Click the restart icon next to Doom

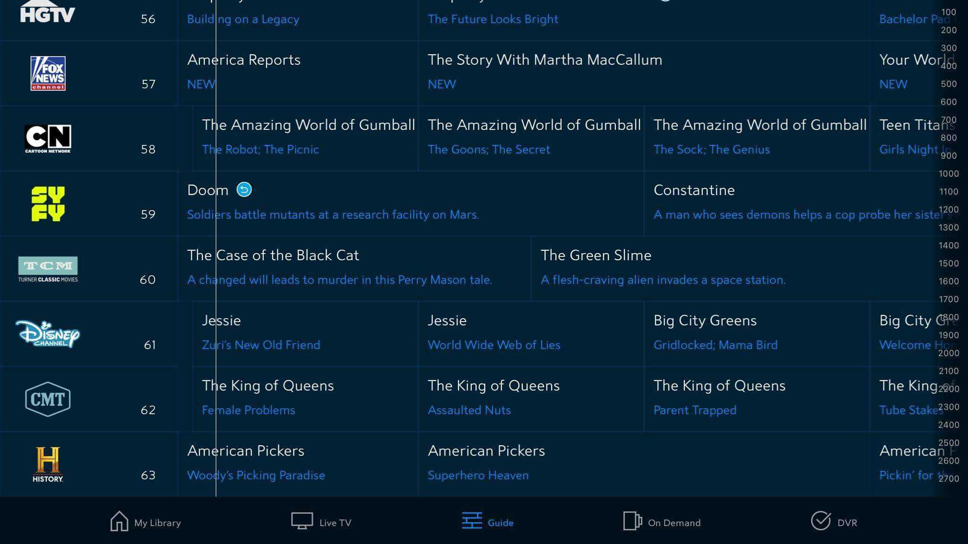tap(243, 190)
